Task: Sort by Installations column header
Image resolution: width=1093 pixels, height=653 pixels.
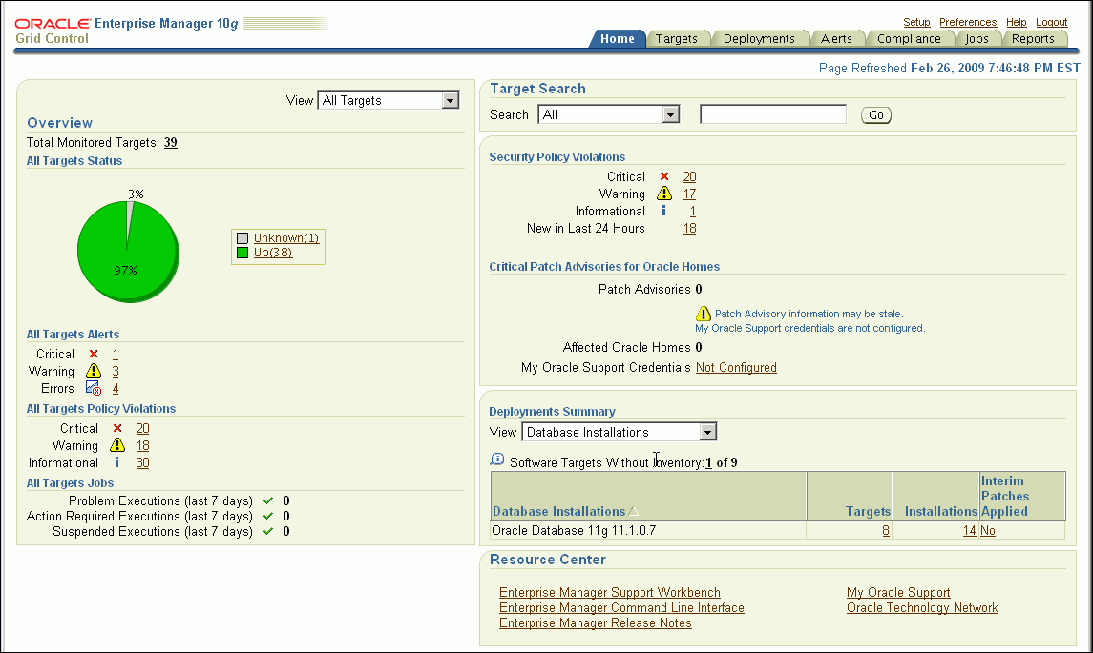Action: [x=940, y=511]
